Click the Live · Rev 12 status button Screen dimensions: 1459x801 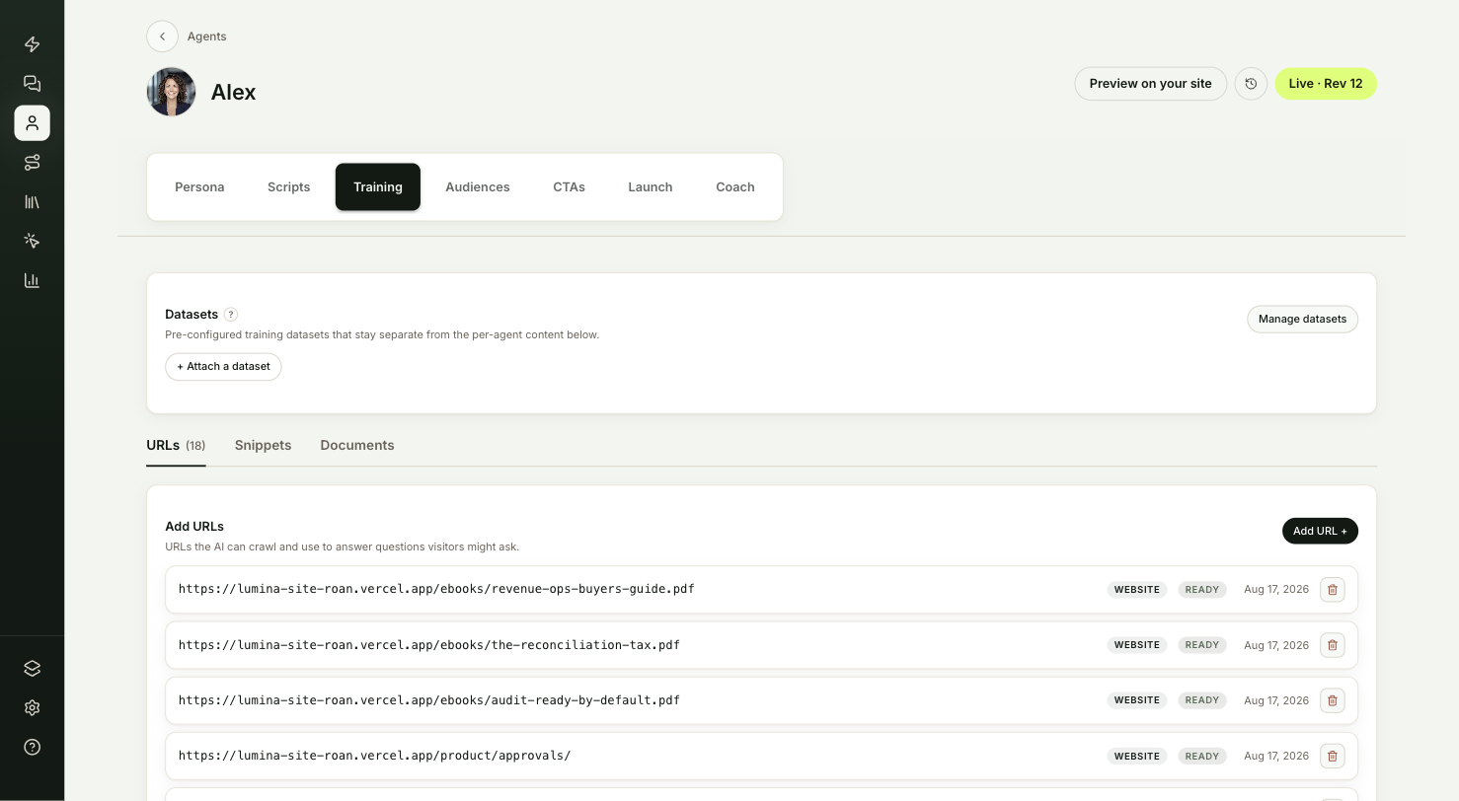coord(1326,84)
